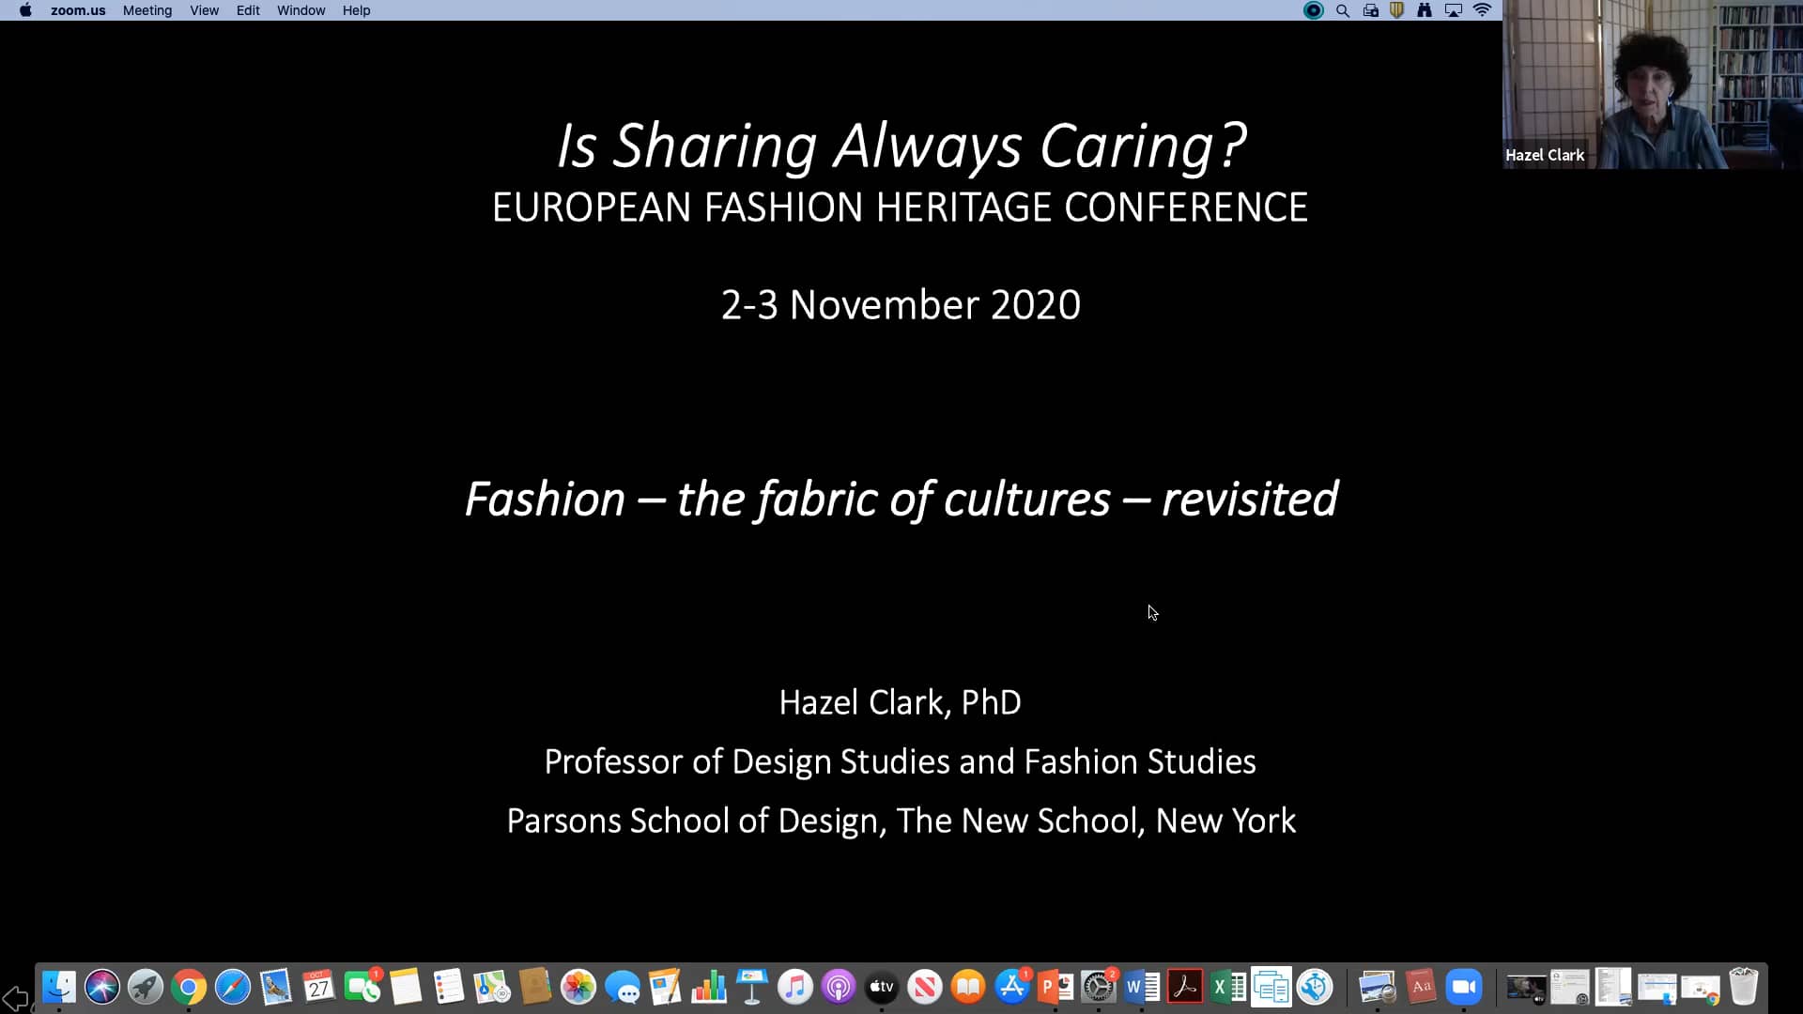
Task: Open the Meeting menu
Action: [x=146, y=10]
